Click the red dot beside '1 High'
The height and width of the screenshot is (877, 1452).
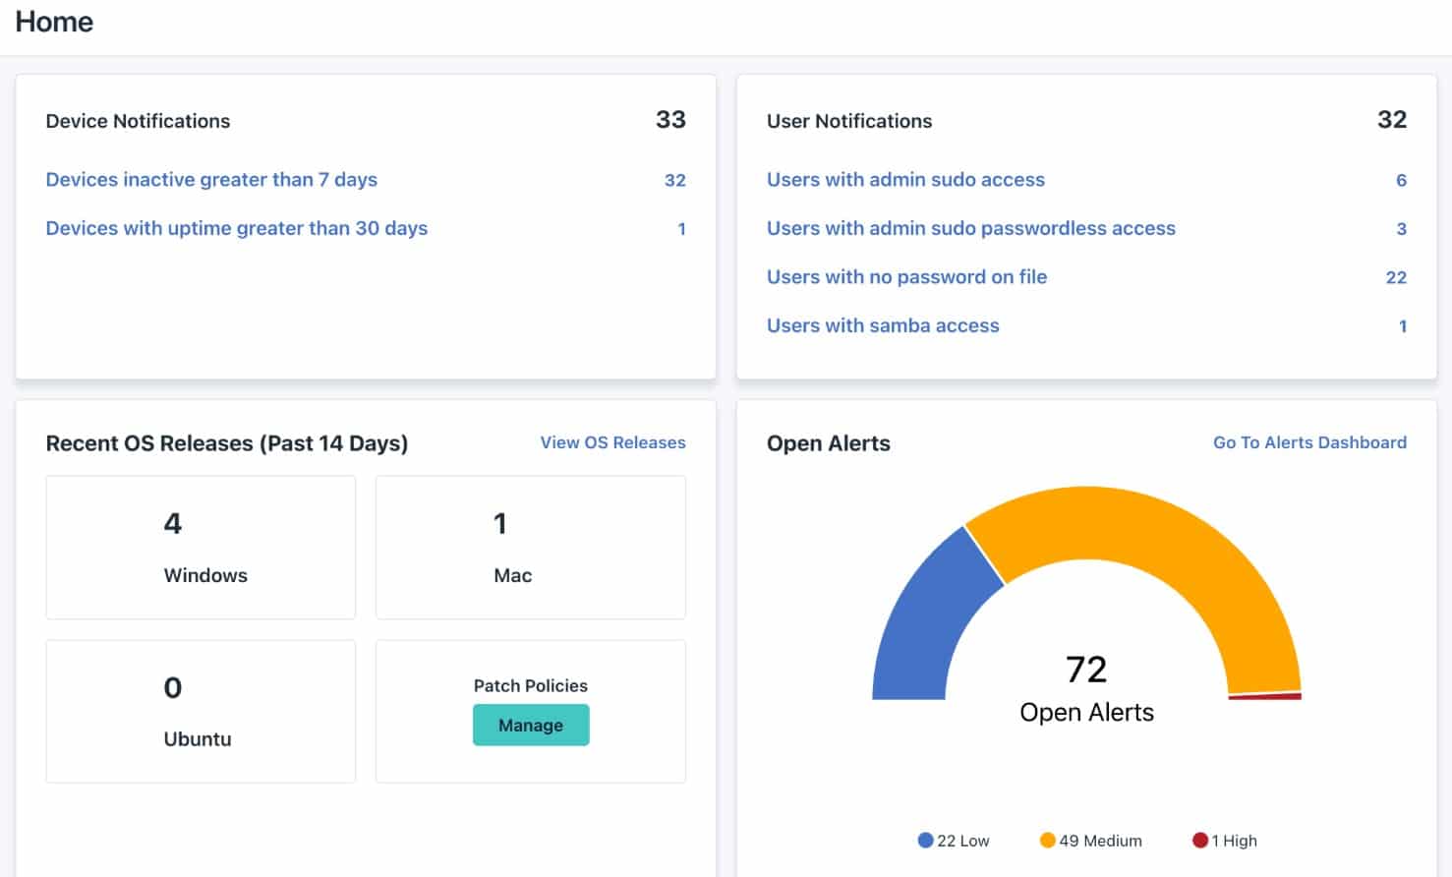(1199, 841)
